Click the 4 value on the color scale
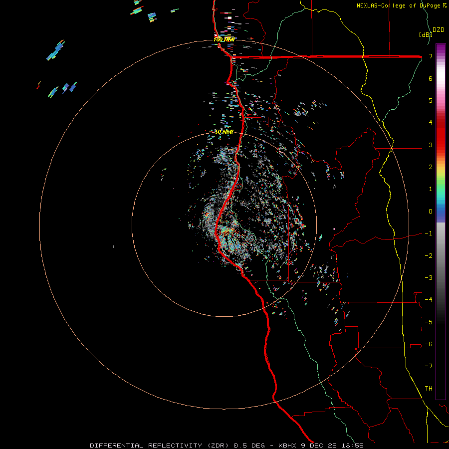 coord(431,123)
